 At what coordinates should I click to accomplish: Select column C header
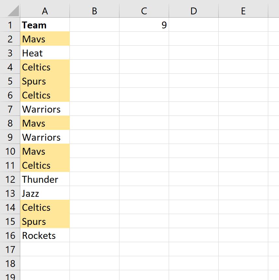coord(144,11)
